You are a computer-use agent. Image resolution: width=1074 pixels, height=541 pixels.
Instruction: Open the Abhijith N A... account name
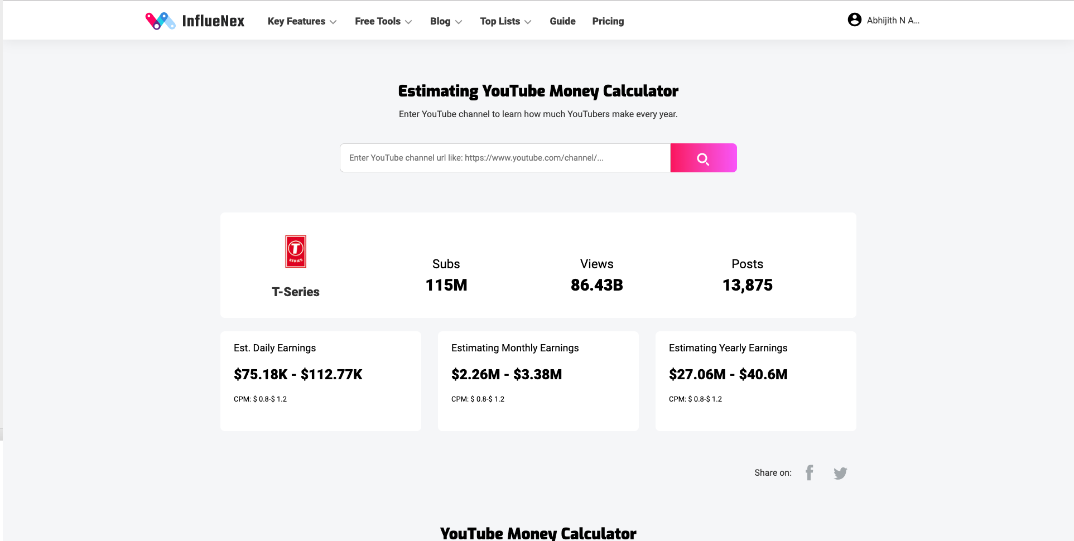(893, 21)
